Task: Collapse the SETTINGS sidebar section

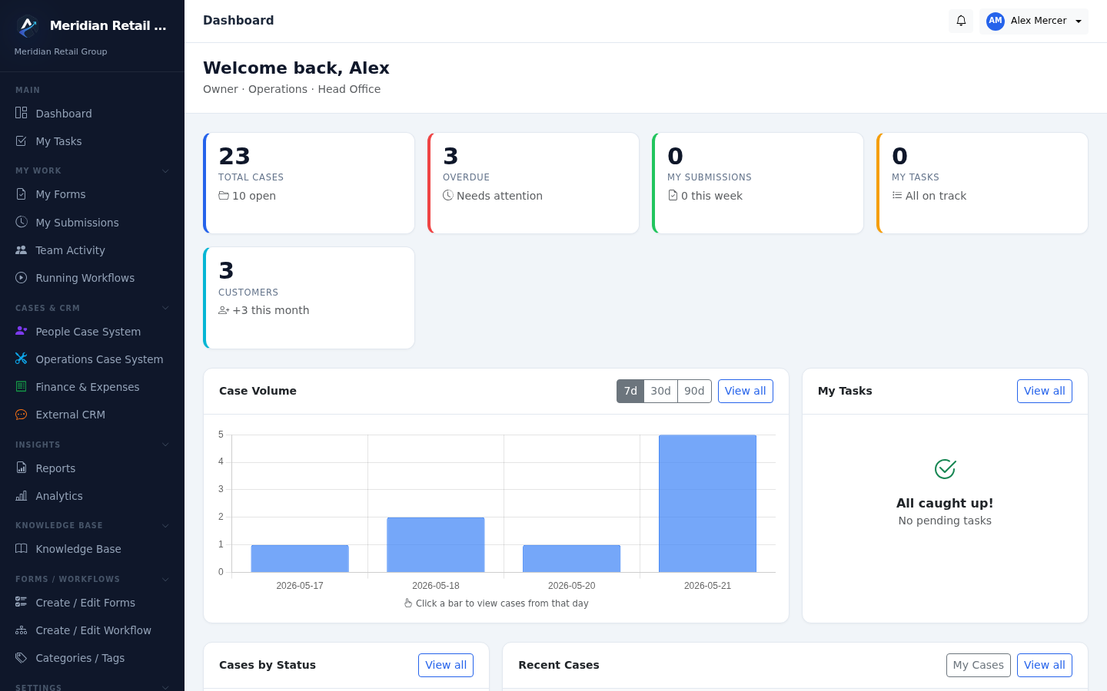Action: click(165, 687)
